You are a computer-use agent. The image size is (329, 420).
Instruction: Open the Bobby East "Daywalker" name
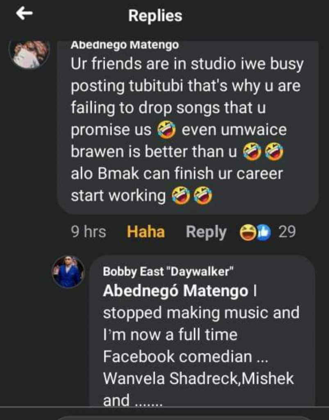point(168,271)
